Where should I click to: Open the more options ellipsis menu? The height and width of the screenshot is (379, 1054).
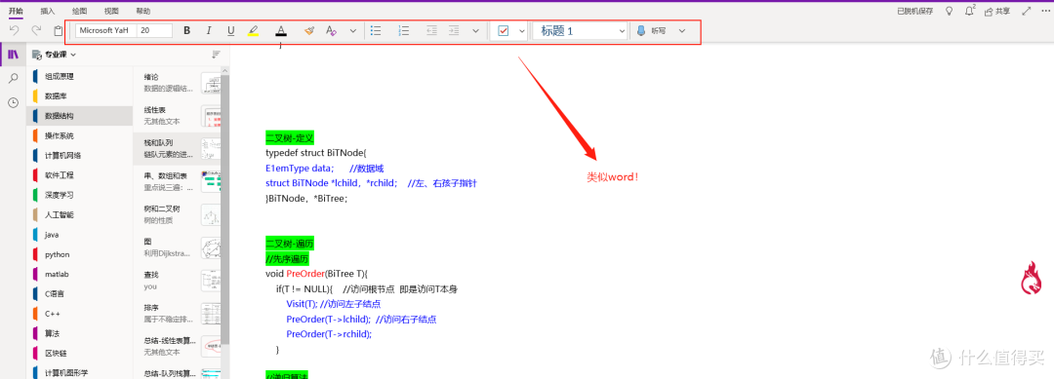1044,12
